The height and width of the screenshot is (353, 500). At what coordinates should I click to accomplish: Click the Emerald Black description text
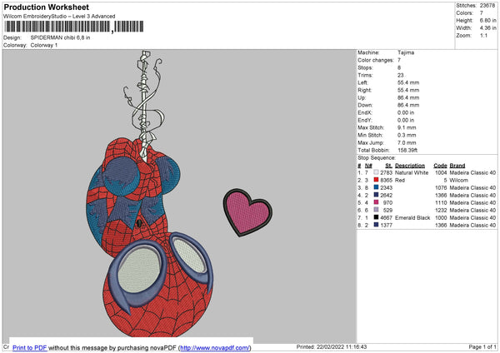click(412, 218)
